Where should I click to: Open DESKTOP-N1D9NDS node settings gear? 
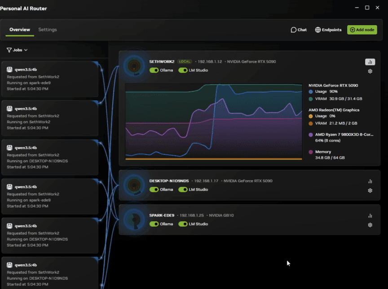click(370, 190)
